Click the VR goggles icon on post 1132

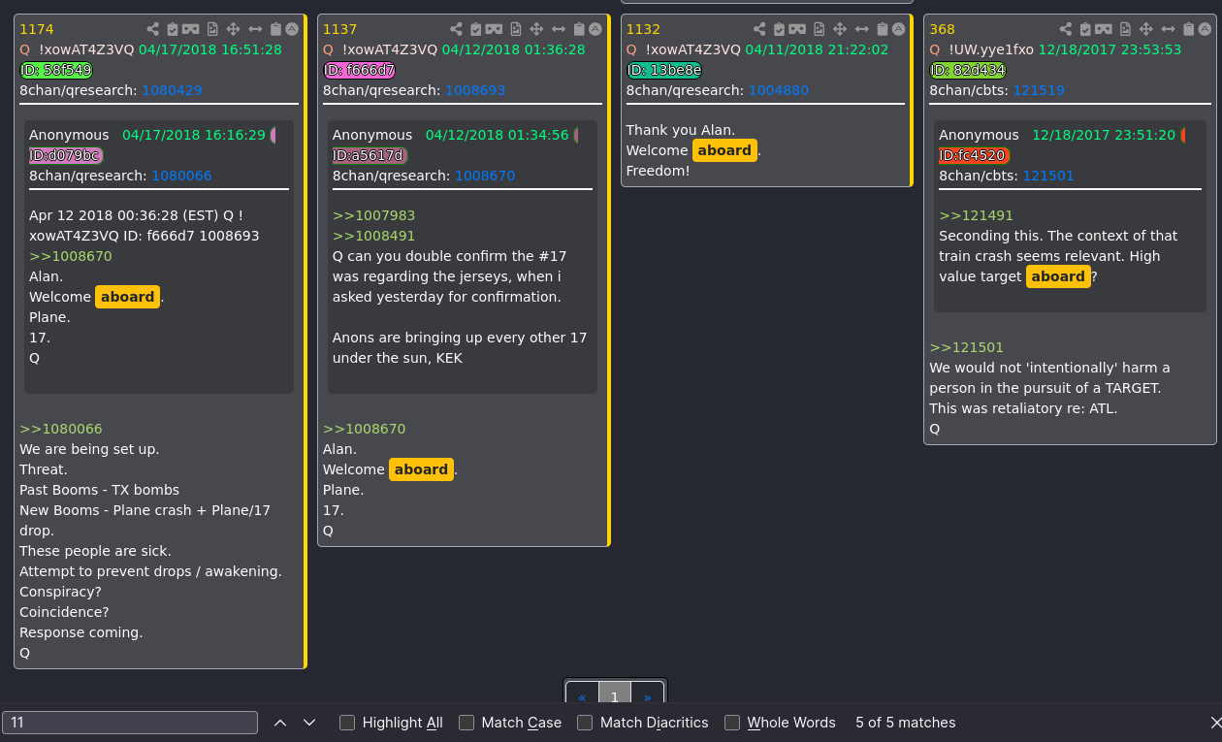click(798, 29)
